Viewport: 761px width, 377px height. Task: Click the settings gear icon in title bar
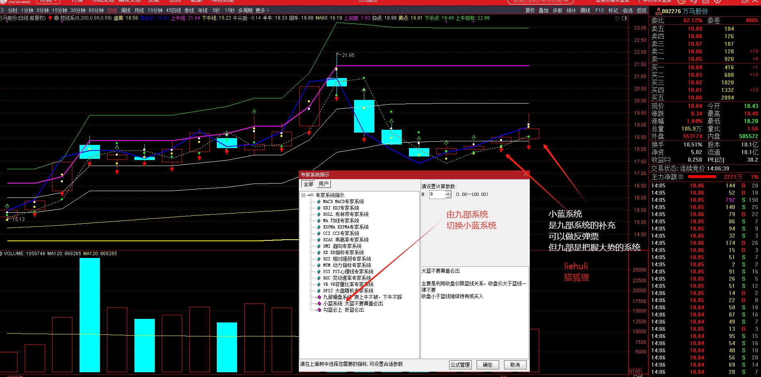(717, 1)
